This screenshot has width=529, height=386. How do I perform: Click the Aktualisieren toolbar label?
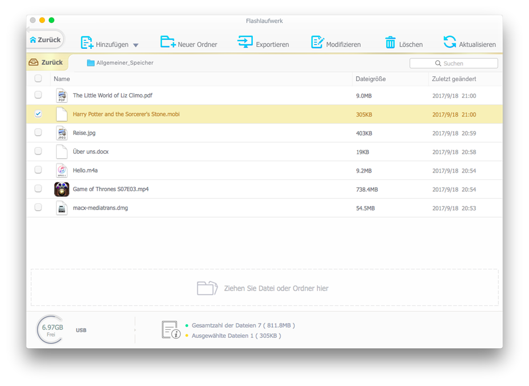coord(477,44)
